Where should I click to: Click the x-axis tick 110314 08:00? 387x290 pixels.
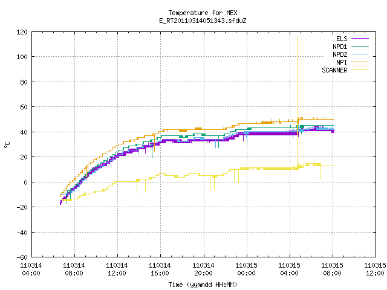74,269
